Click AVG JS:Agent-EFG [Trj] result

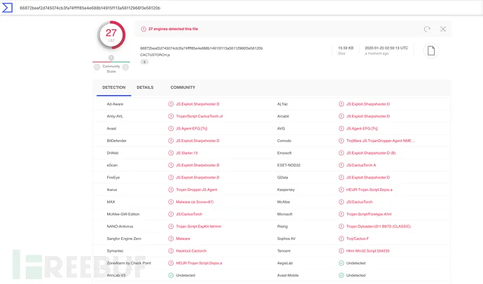point(362,129)
